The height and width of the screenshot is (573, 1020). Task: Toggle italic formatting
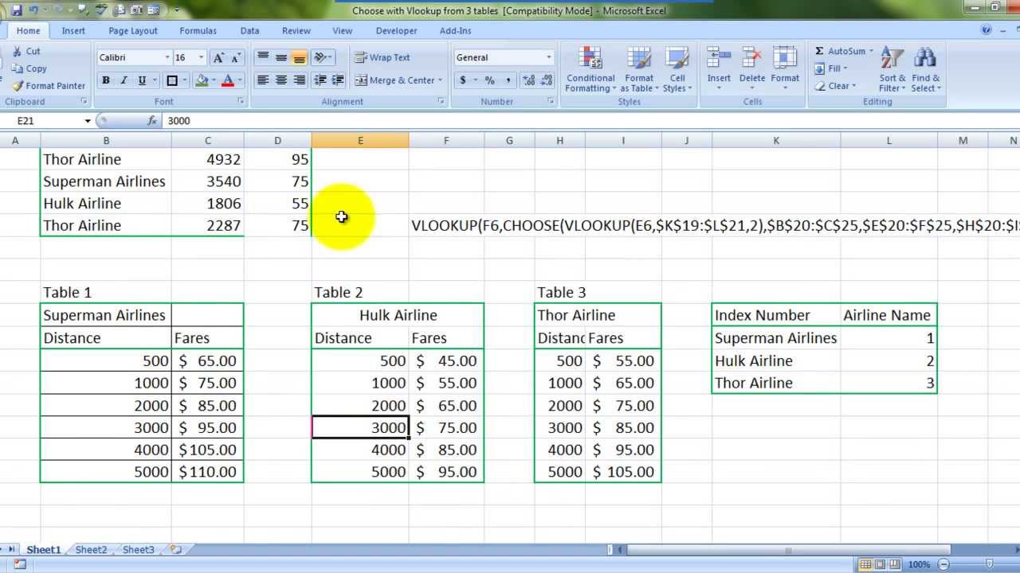point(124,80)
